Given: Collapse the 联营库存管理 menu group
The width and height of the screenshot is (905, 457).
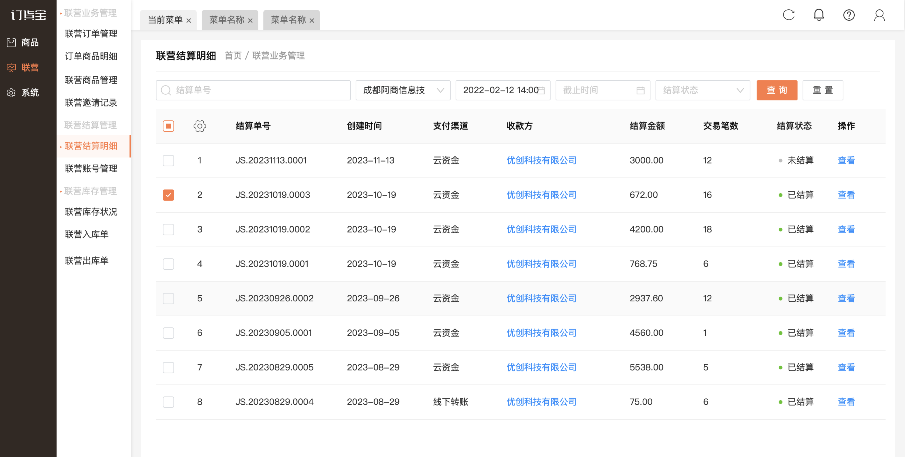Looking at the screenshot, I should 90,191.
